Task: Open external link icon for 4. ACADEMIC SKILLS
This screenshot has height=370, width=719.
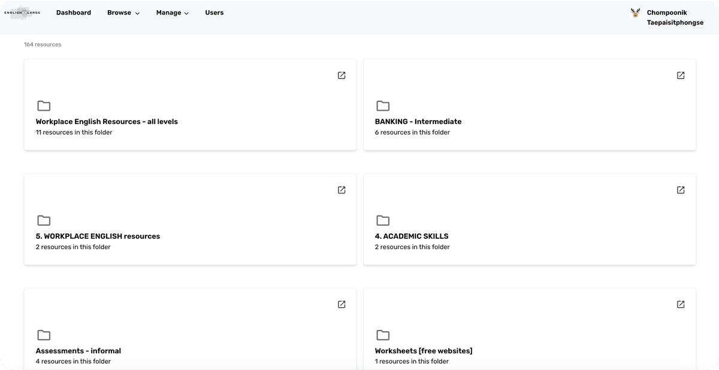Action: [x=681, y=190]
